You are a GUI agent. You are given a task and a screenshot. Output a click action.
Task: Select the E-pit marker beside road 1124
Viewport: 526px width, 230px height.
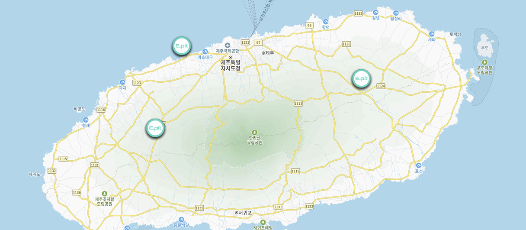coord(361,79)
